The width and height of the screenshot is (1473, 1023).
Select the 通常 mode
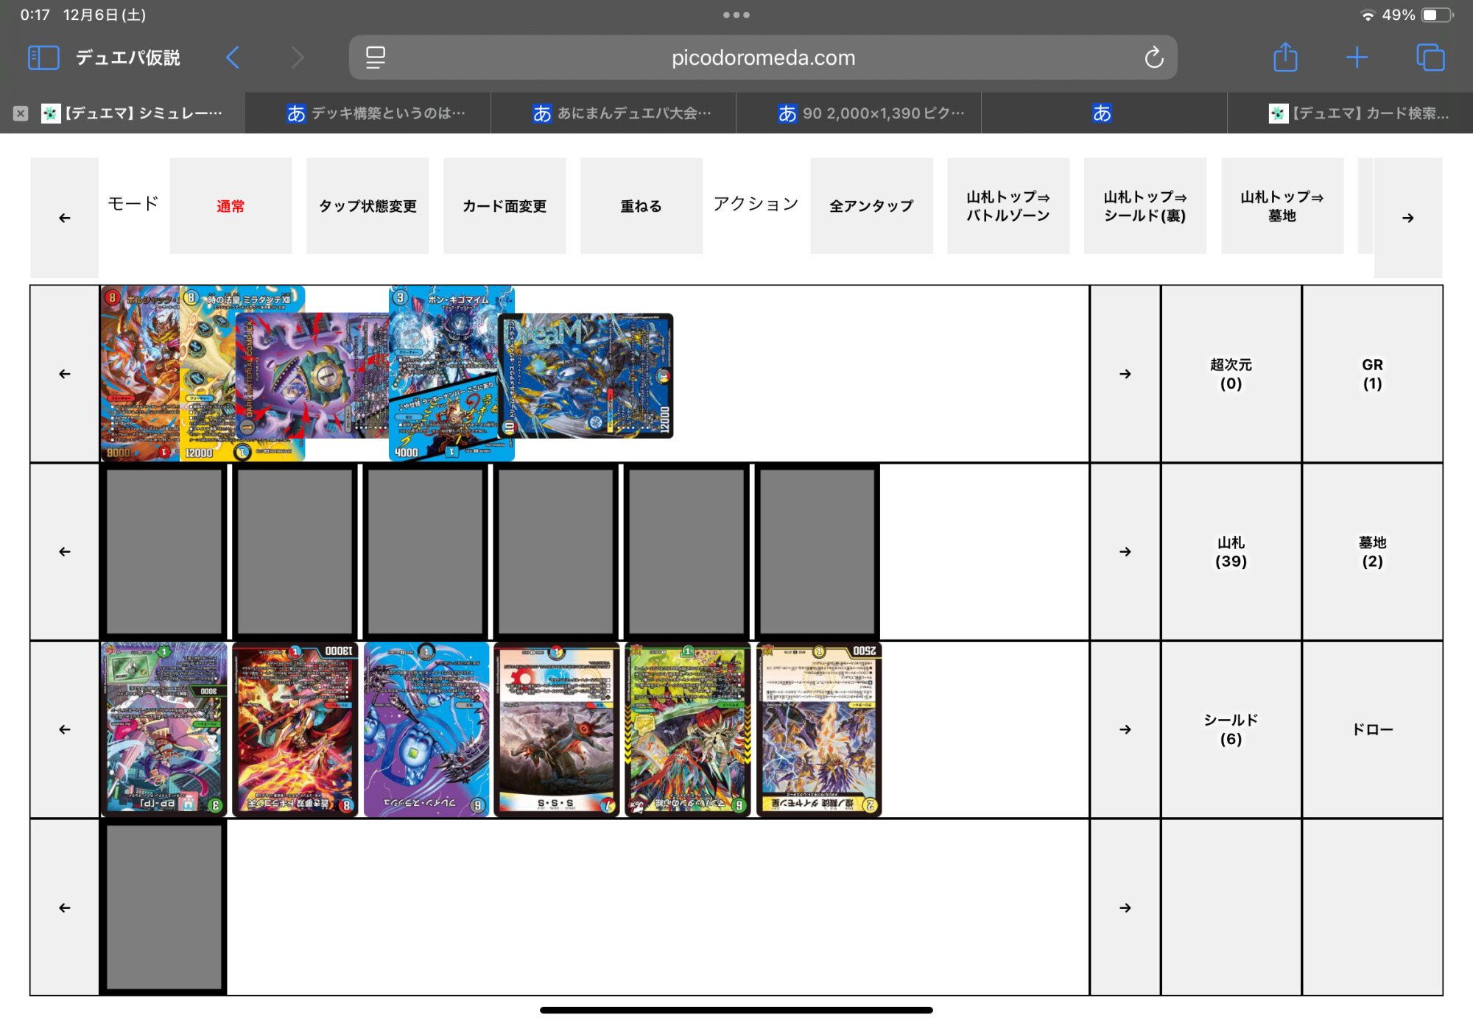231,206
